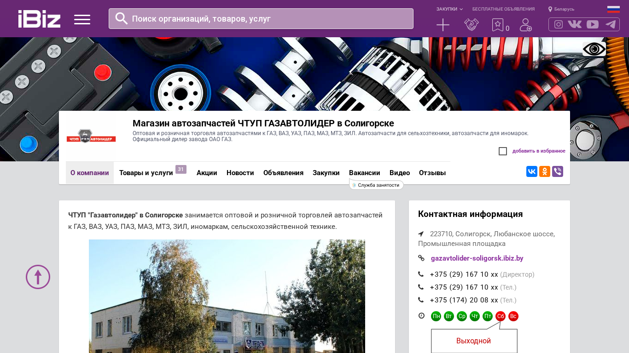Share via blue VK button

[x=532, y=171]
